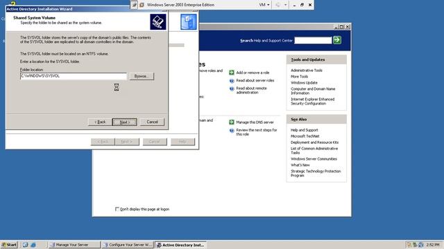444x249 pixels.
Task: Click the Active Directory wizard book icon
Action: click(158, 21)
